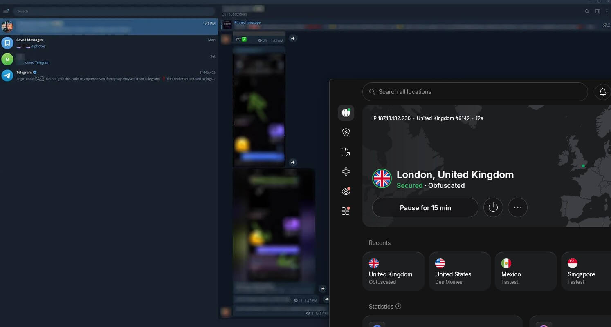The image size is (611, 327).
Task: Connect to Mexico Fastest recent
Action: (x=526, y=271)
